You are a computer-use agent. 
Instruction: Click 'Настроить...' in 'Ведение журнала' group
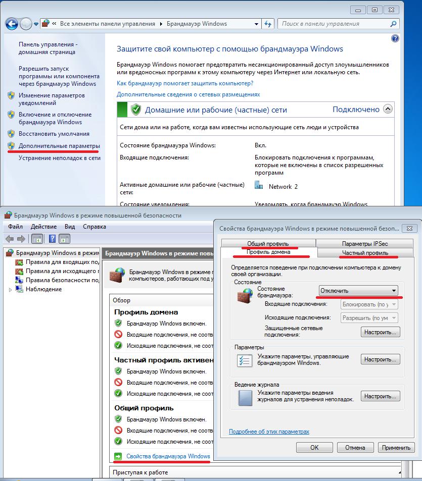click(380, 396)
